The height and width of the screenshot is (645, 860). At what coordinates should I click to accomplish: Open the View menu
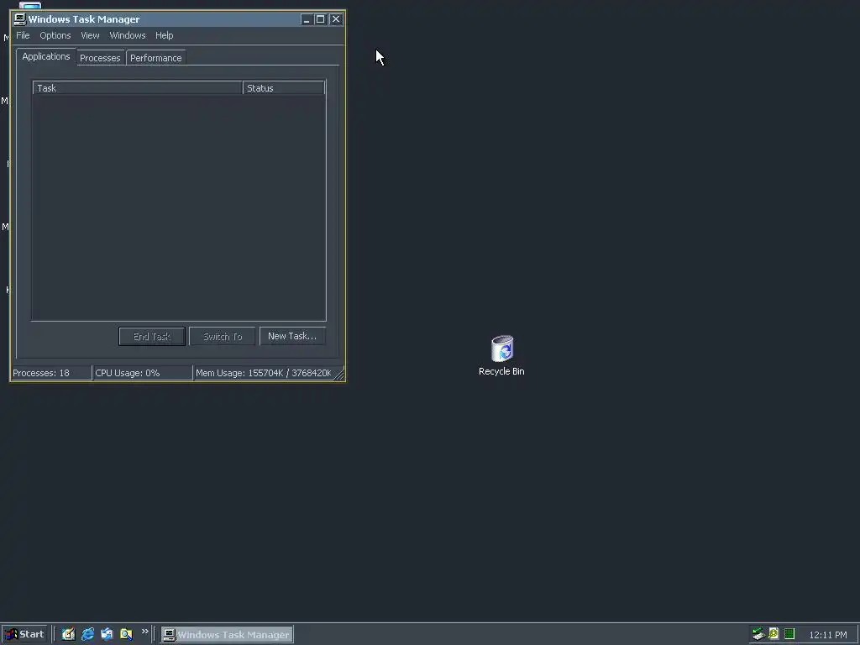90,35
